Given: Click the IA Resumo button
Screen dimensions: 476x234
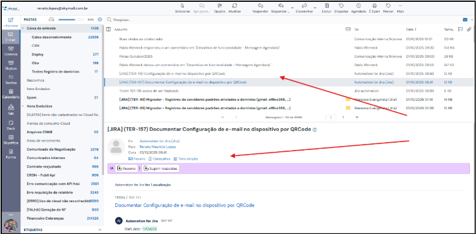Looking at the screenshot, I should [x=126, y=168].
